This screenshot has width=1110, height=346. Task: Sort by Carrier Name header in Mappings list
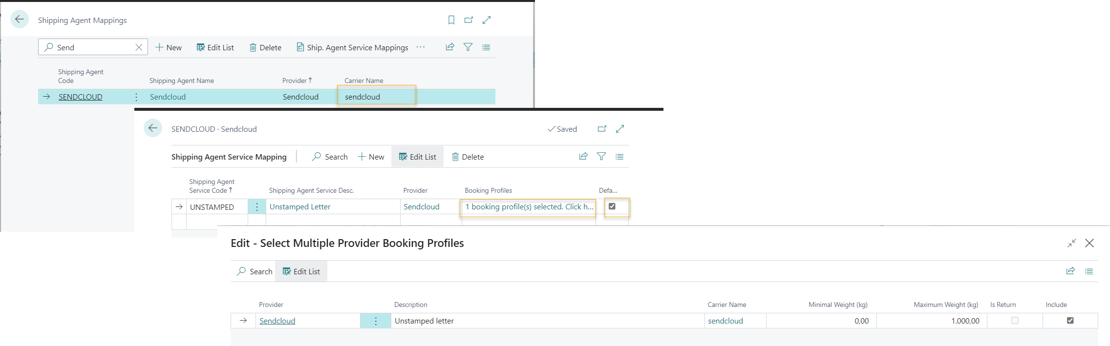coord(364,81)
